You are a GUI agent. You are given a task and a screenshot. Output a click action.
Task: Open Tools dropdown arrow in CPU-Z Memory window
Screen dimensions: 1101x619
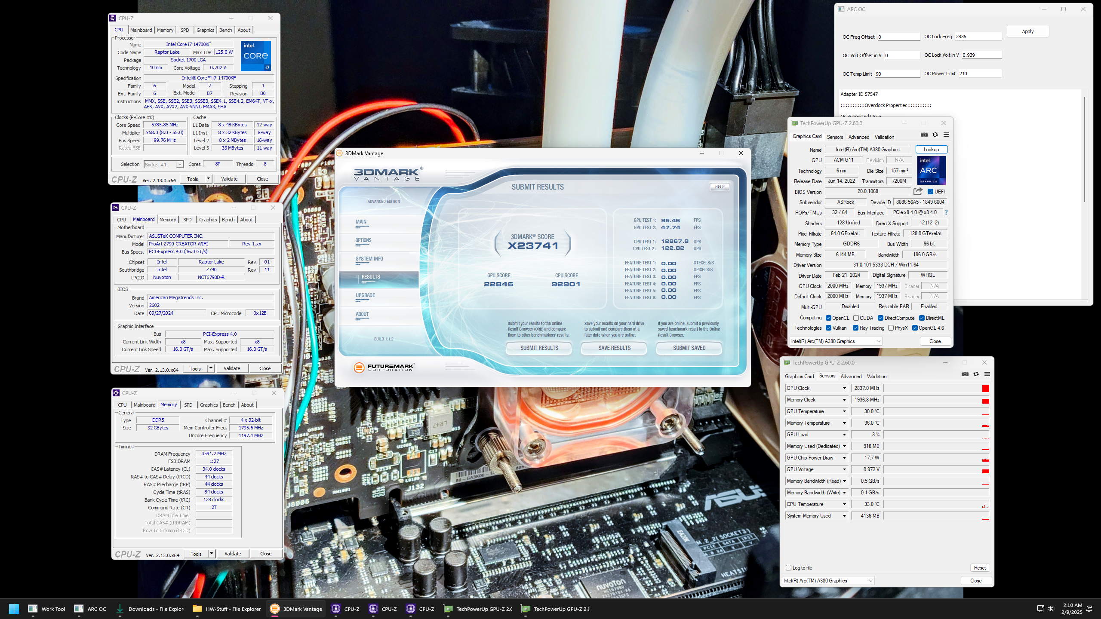click(212, 554)
